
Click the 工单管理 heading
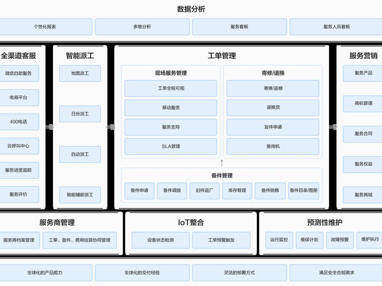tap(222, 56)
